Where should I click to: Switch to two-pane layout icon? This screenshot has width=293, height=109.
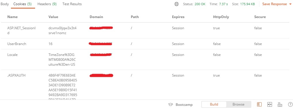(269, 104)
